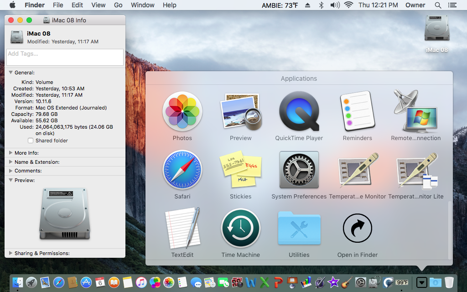Open Notification Center in menu bar
The width and height of the screenshot is (467, 292).
point(452,5)
